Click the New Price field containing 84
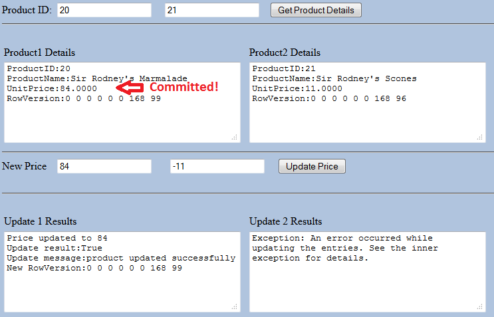 104,167
